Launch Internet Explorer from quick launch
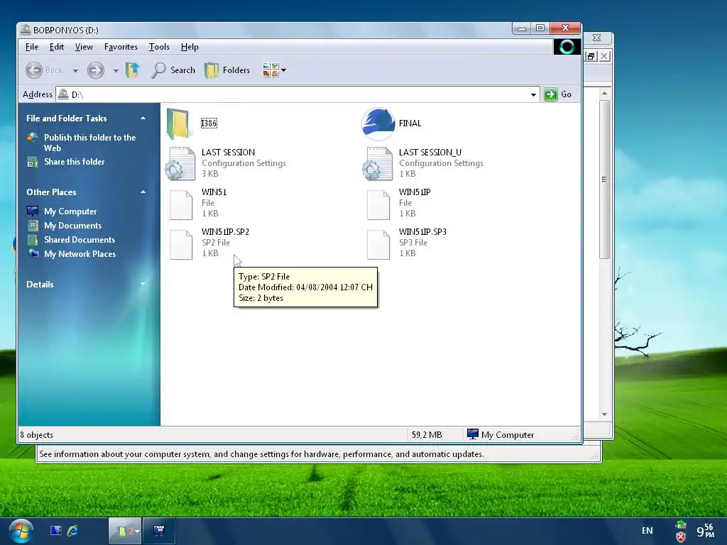Viewport: 727px width, 545px height. [73, 531]
